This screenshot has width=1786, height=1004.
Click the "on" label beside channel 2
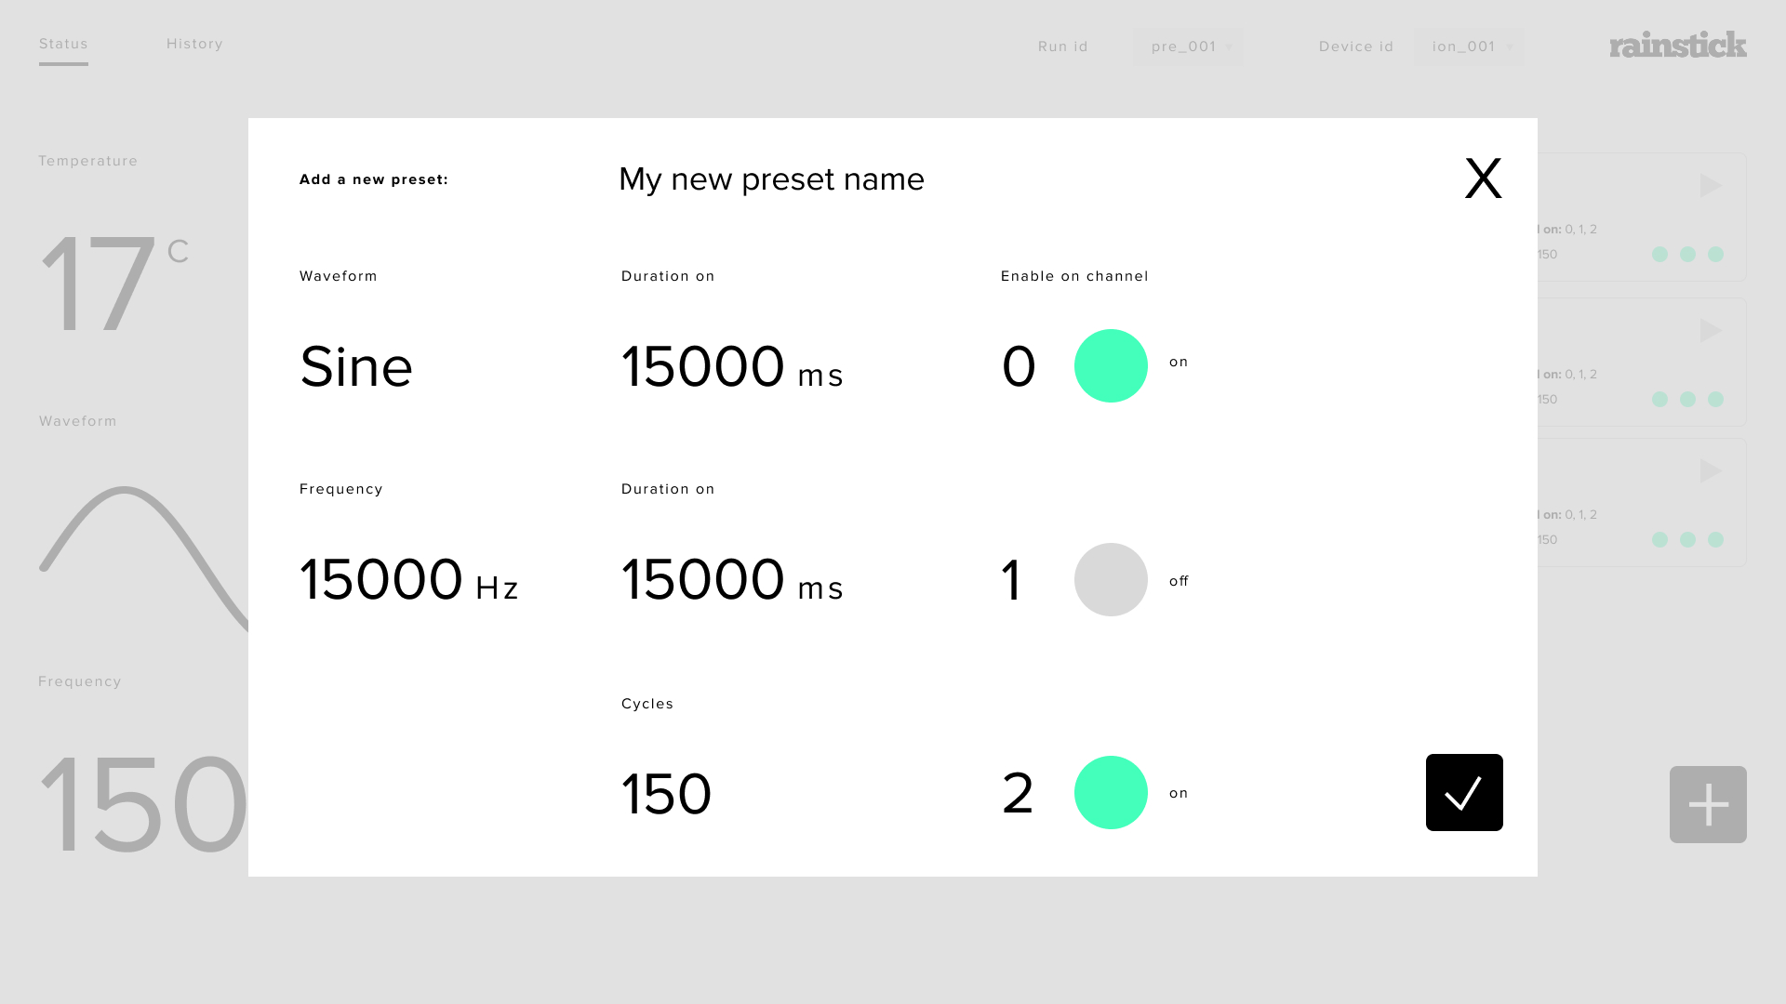[x=1179, y=793]
